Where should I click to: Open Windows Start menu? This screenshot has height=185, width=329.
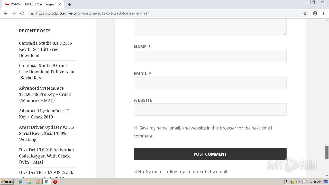[x=7, y=181]
